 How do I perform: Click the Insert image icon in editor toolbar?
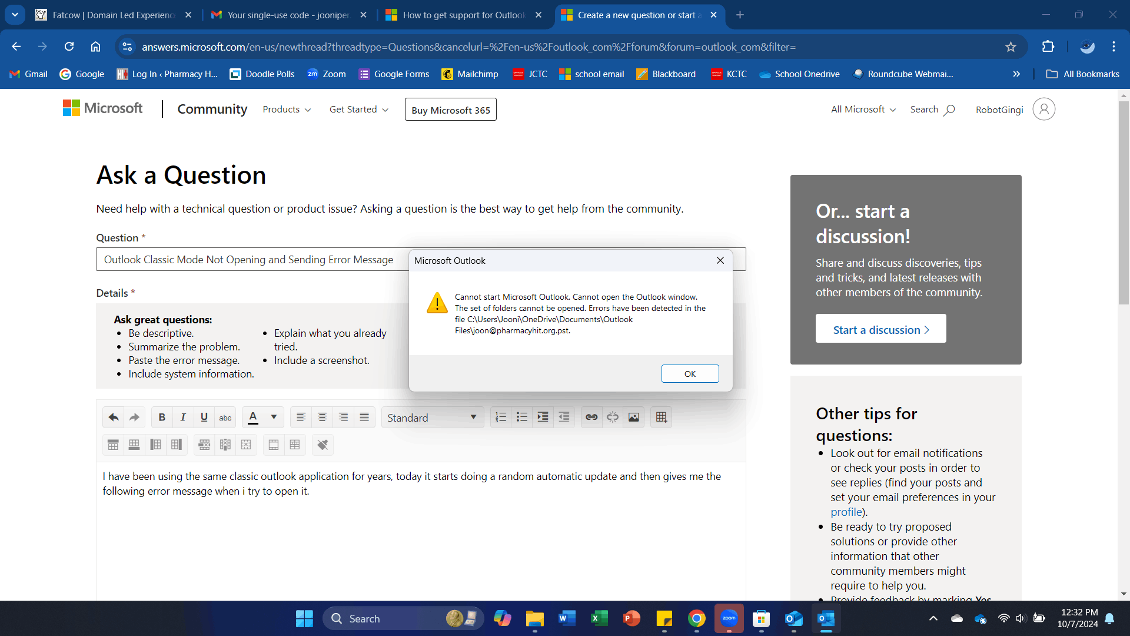pyautogui.click(x=633, y=418)
